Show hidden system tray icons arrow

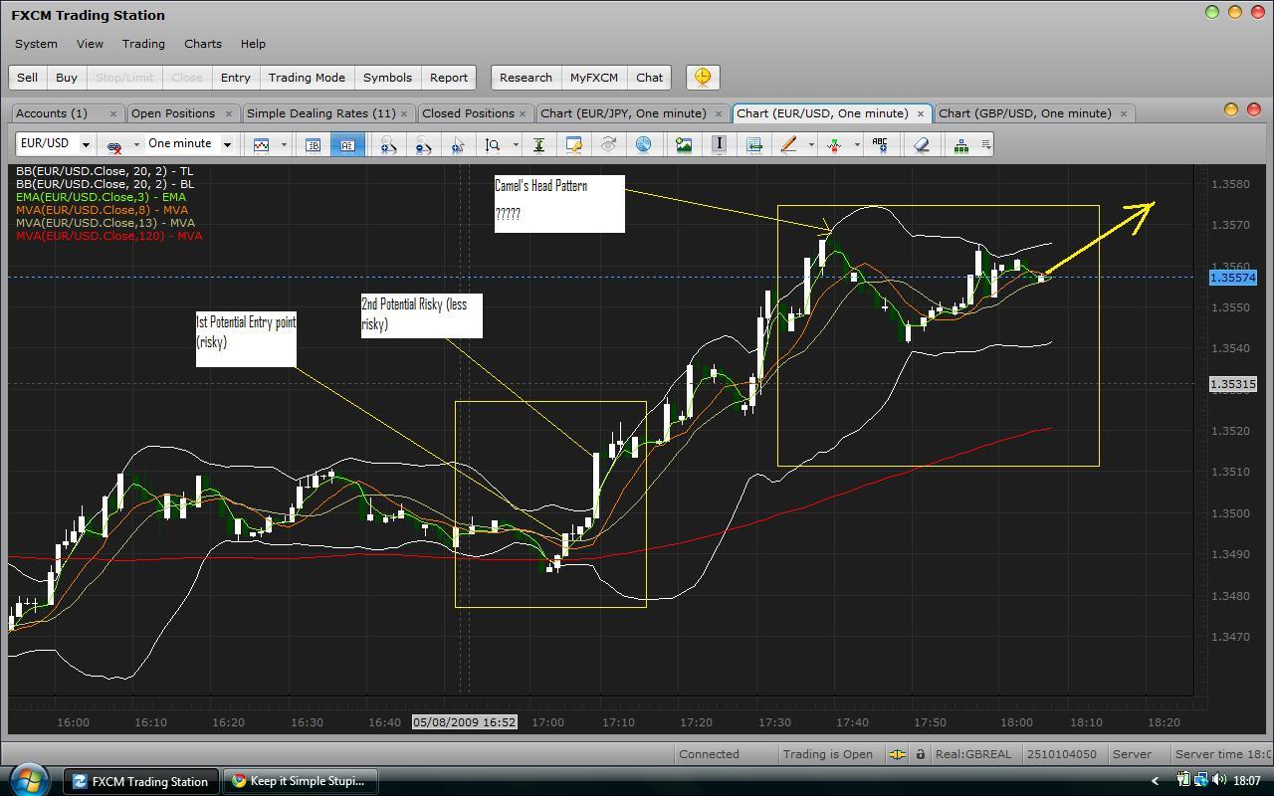pyautogui.click(x=1155, y=781)
